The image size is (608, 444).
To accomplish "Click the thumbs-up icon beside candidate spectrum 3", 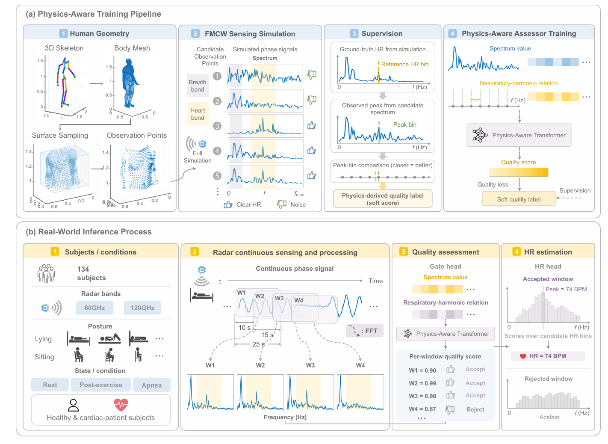I will tap(312, 125).
